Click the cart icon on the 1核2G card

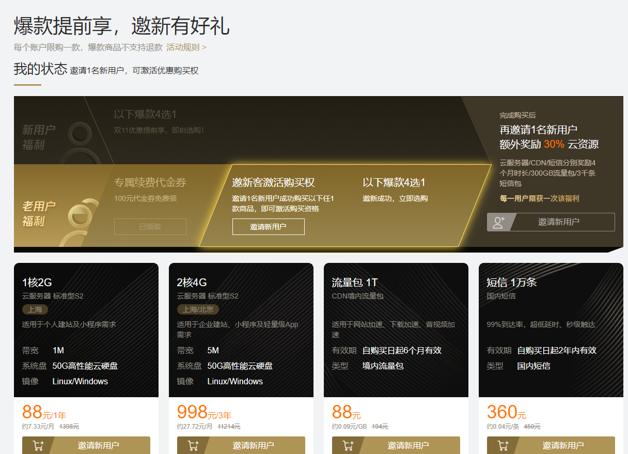(x=38, y=445)
